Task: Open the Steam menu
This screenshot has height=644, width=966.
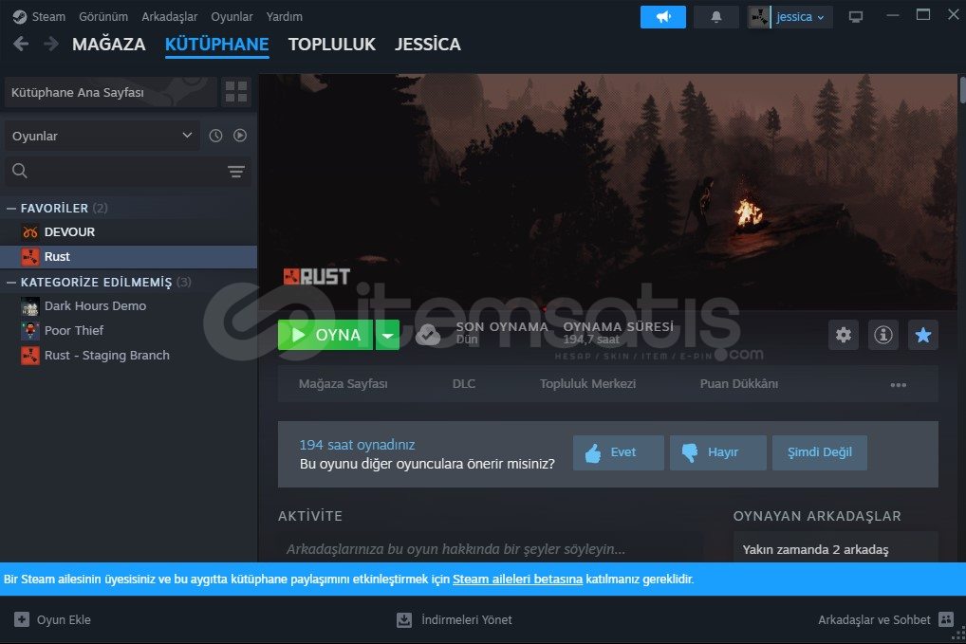Action: point(48,17)
